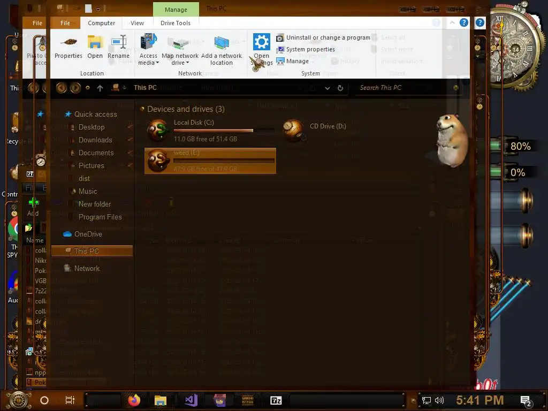The image size is (548, 411).
Task: Refresh the This PC view
Action: [340, 88]
